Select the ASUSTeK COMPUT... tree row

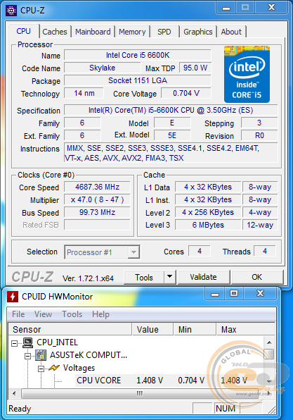pos(89,355)
